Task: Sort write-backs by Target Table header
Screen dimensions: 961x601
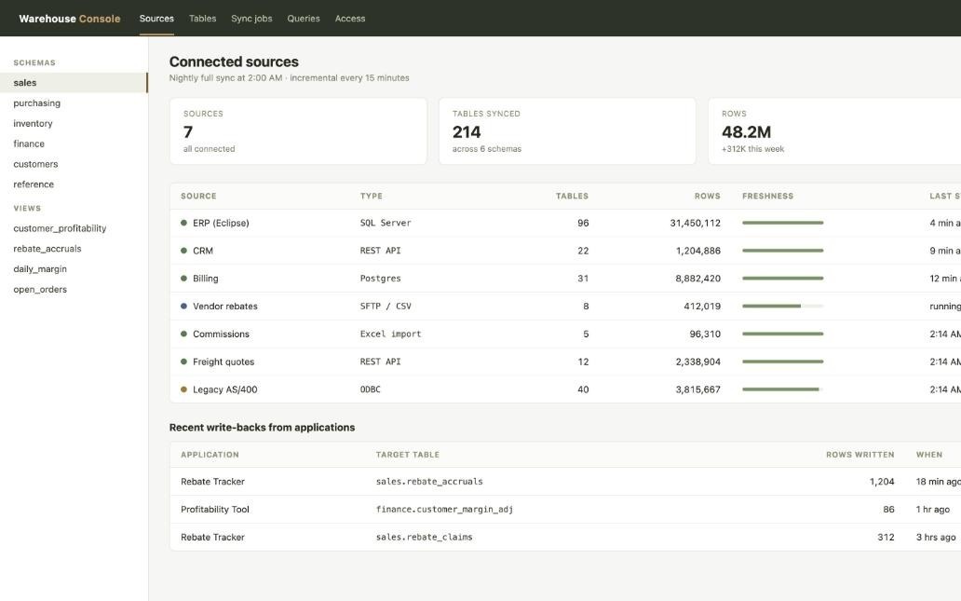Action: [x=408, y=455]
